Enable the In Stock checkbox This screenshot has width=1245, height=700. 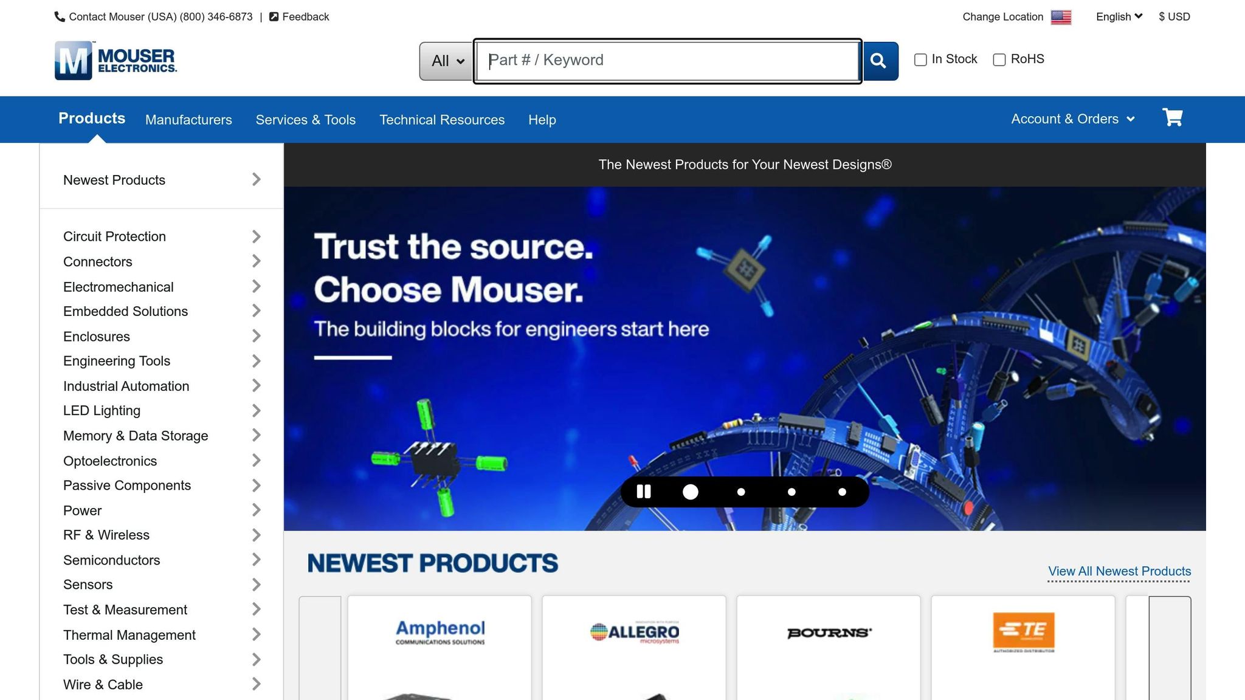(920, 60)
